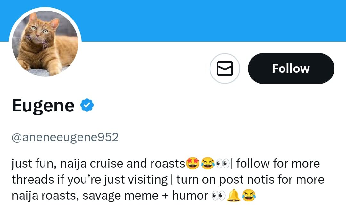Click the final laughing emoji in the bio
This screenshot has height=205, width=346.
coord(249,195)
